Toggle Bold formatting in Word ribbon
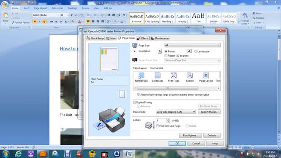281x158 pixels. [x=35, y=22]
